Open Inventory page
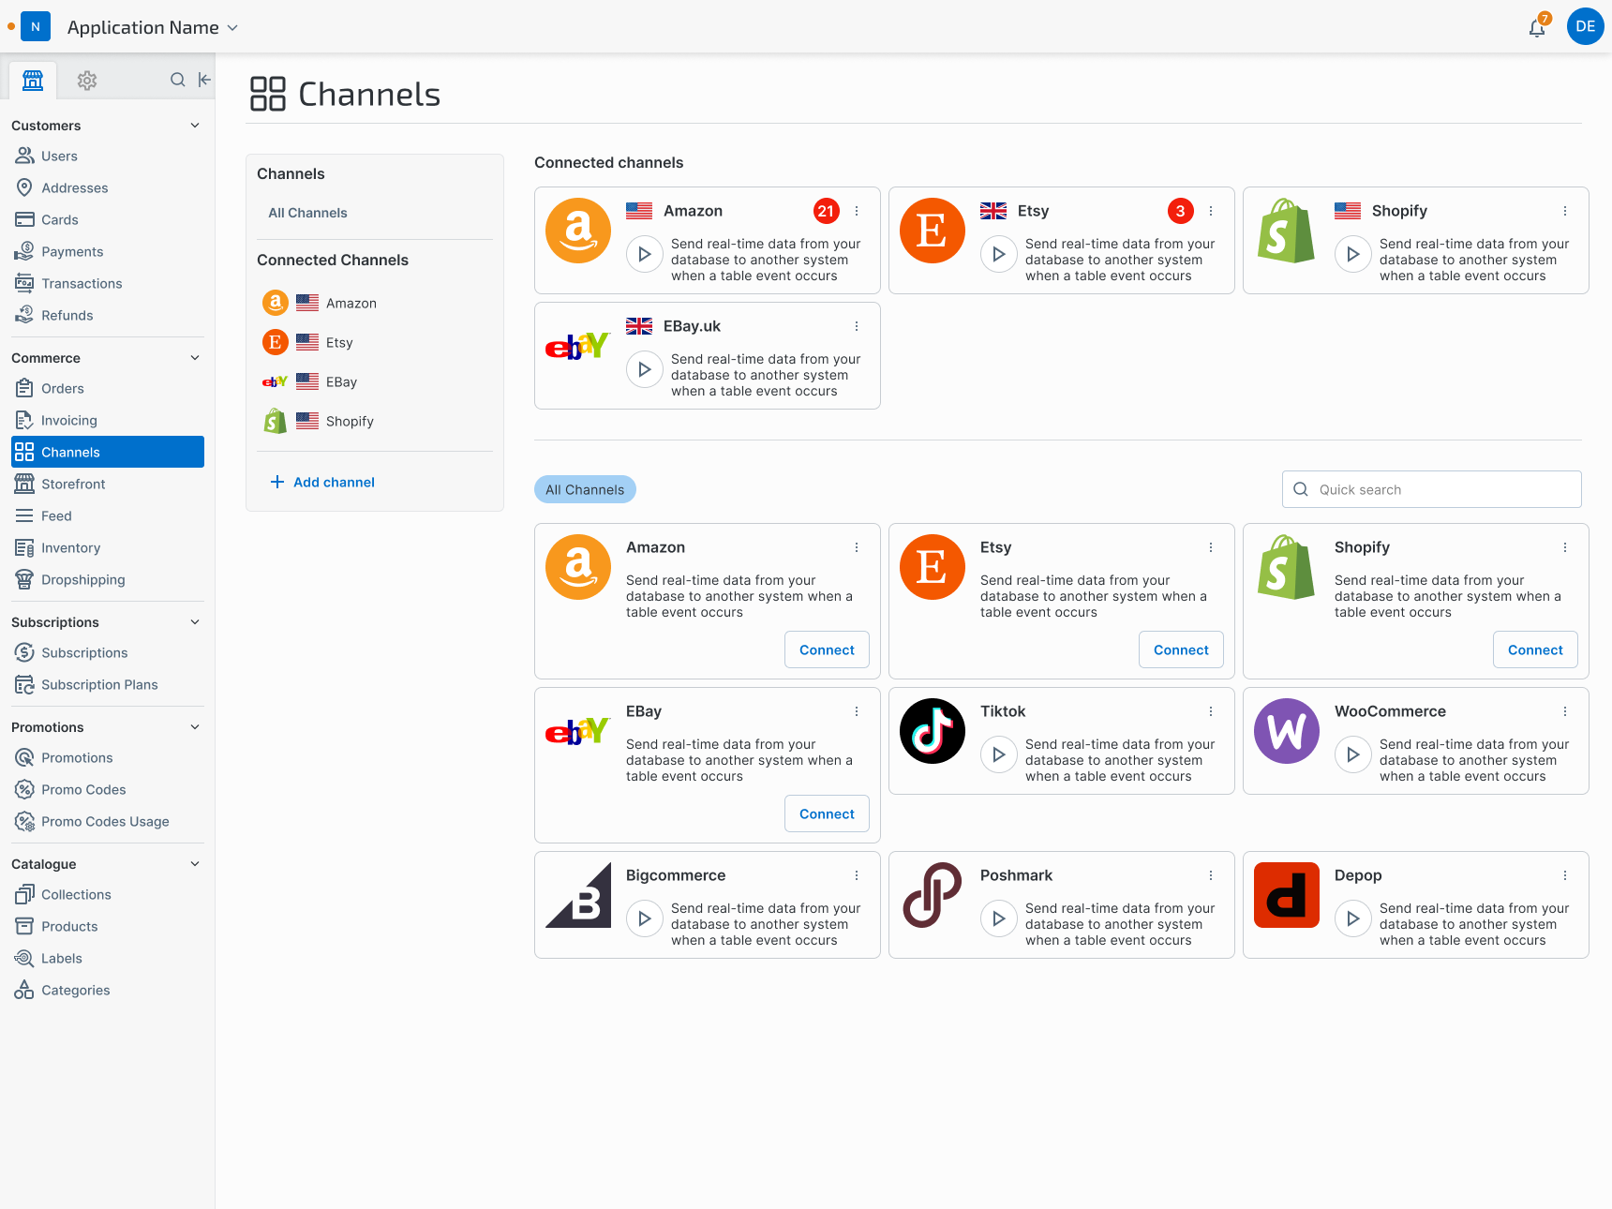The width and height of the screenshot is (1612, 1209). [108, 548]
